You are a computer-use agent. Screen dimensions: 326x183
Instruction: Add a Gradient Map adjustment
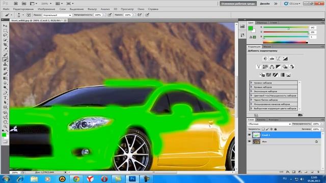[x=282, y=75]
